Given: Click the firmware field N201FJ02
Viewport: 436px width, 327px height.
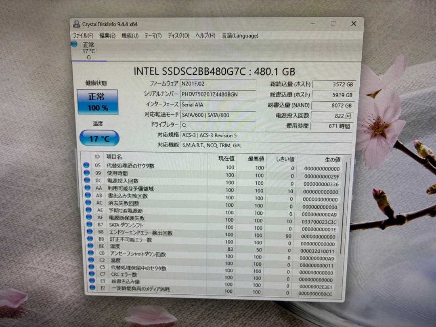Looking at the screenshot, I should [x=218, y=84].
